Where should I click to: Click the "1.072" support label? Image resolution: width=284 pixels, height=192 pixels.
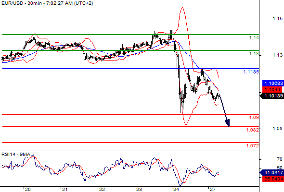pos(253,145)
